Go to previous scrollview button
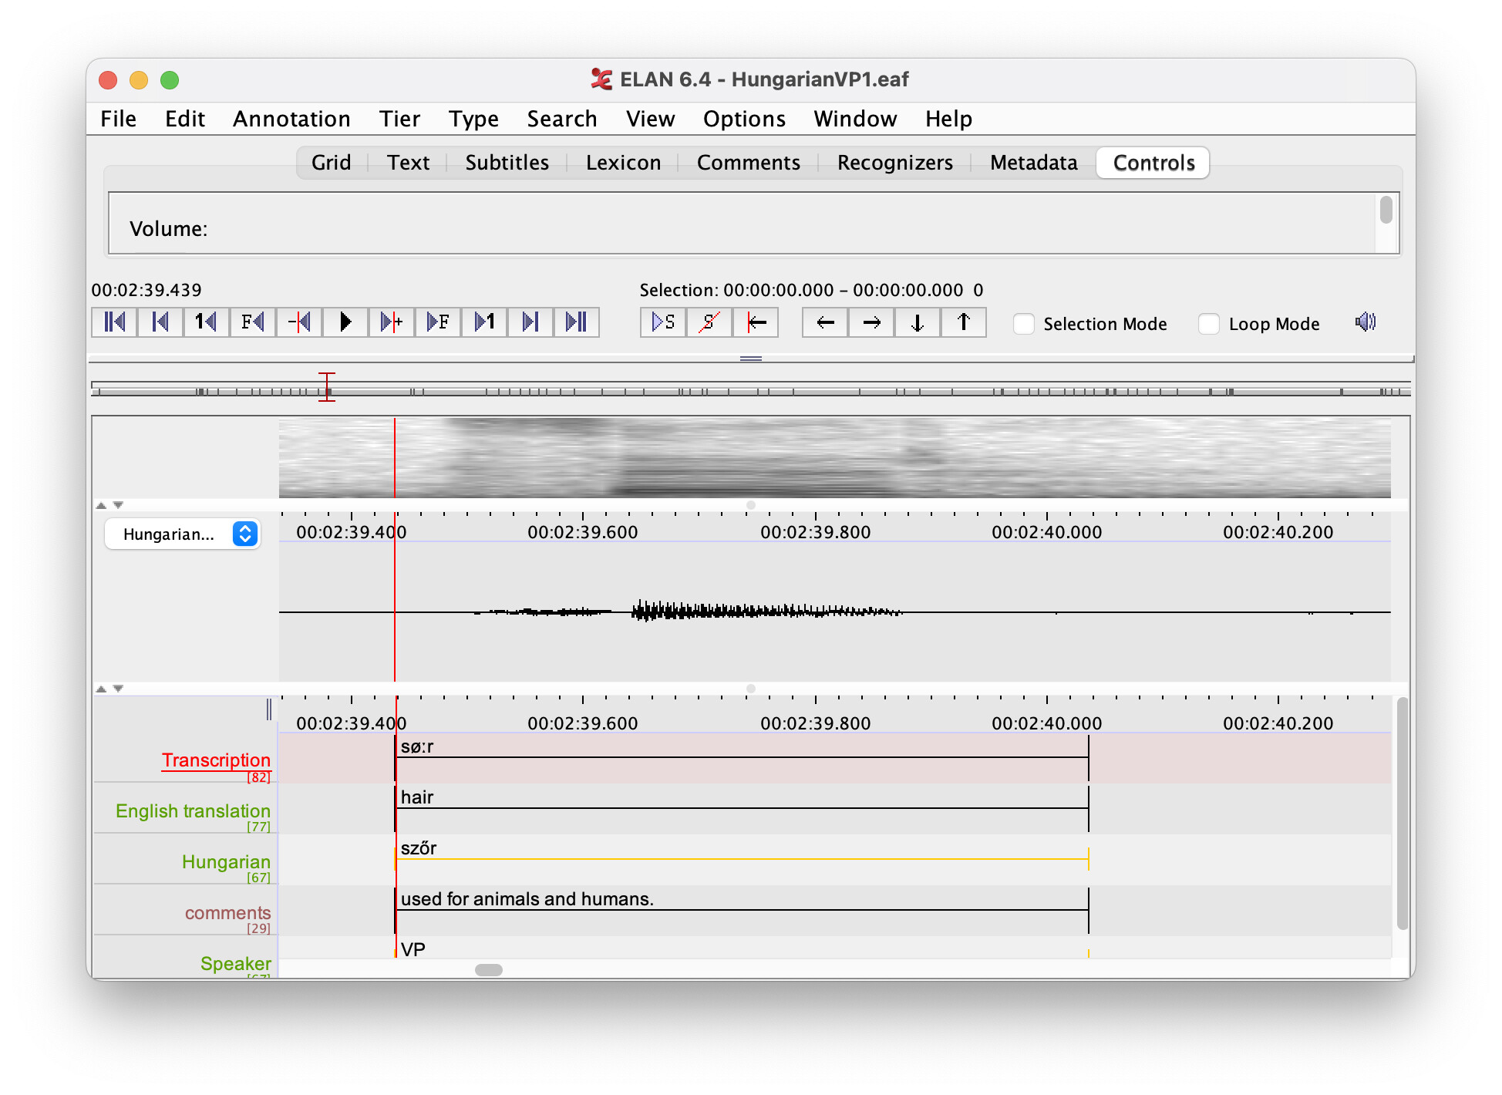The width and height of the screenshot is (1502, 1095). click(160, 322)
